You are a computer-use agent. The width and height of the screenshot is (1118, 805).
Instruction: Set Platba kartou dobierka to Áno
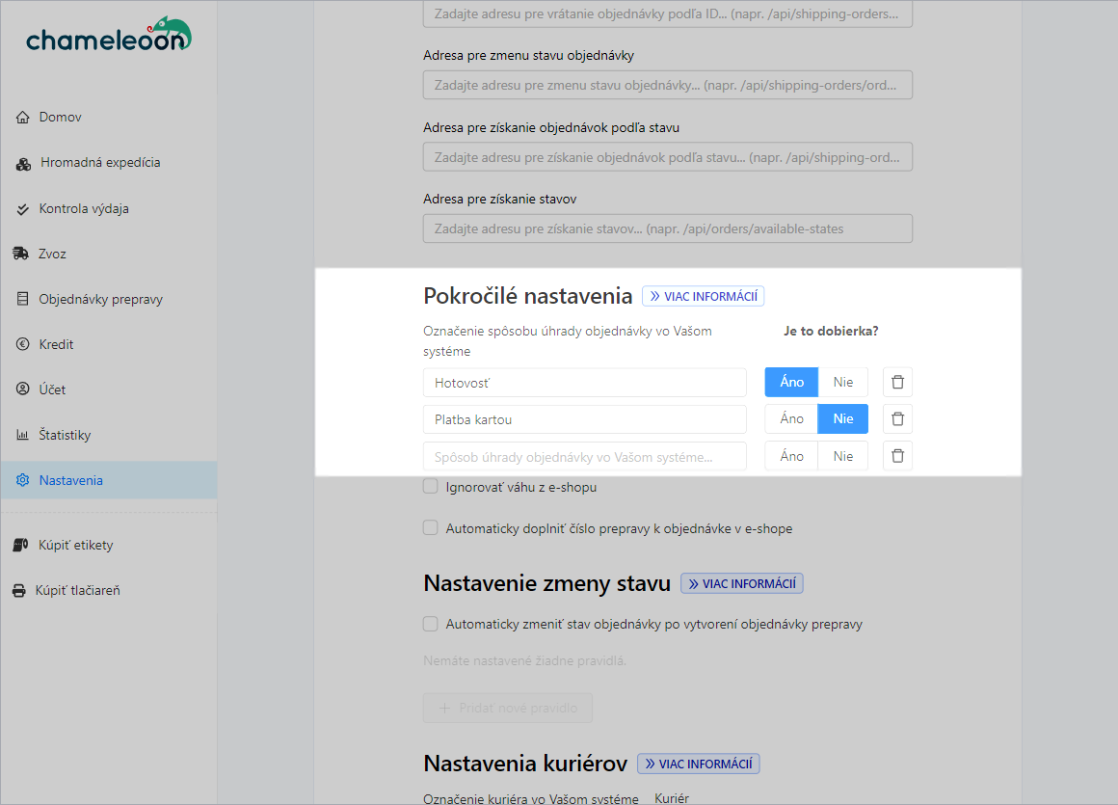[791, 419]
